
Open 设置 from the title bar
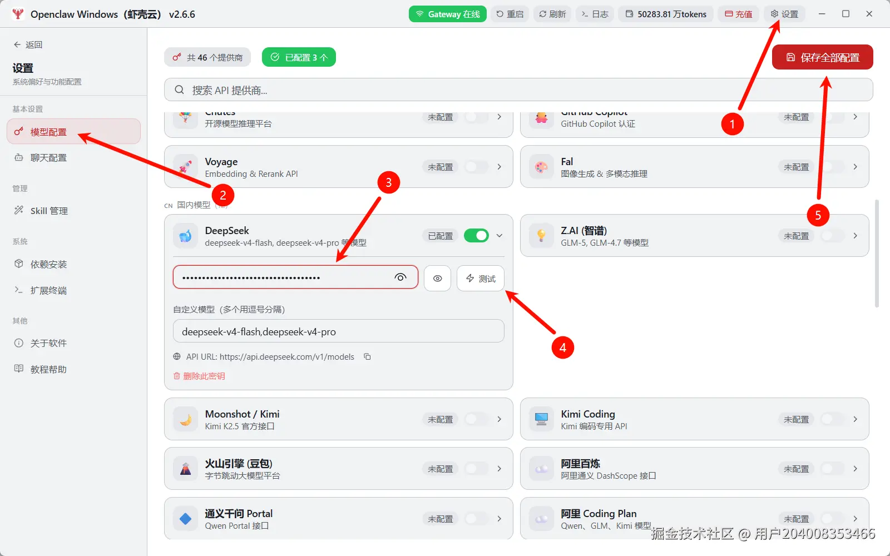pyautogui.click(x=784, y=14)
